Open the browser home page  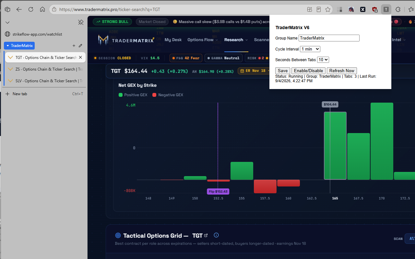(x=42, y=9)
